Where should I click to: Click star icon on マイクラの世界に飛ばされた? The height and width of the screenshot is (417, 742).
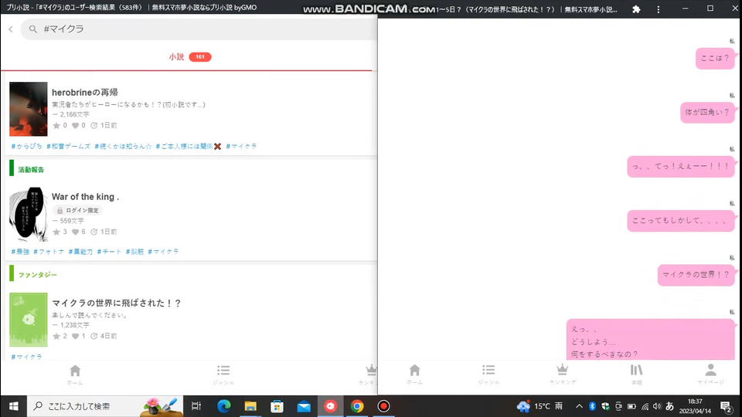(56, 336)
